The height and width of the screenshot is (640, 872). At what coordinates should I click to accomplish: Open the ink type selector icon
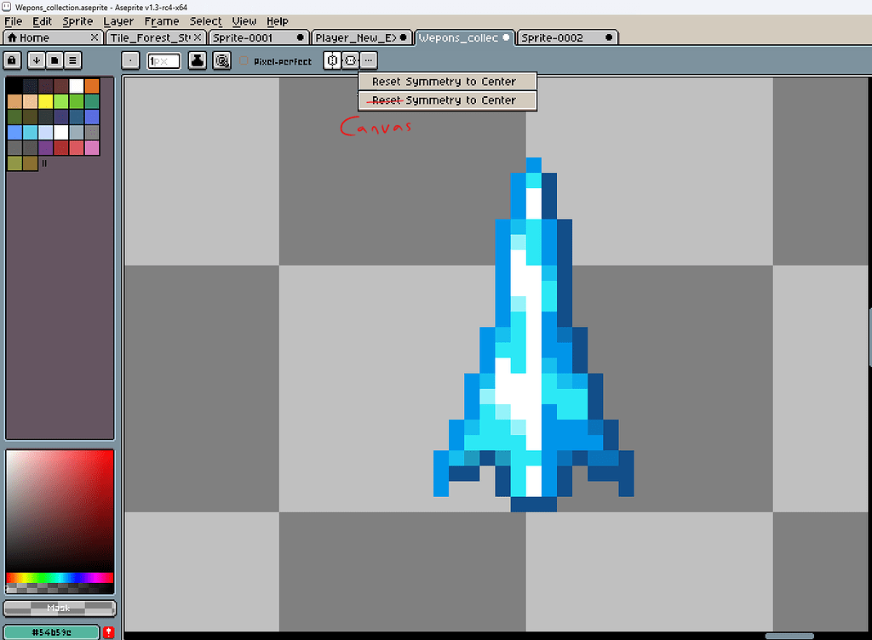point(197,60)
